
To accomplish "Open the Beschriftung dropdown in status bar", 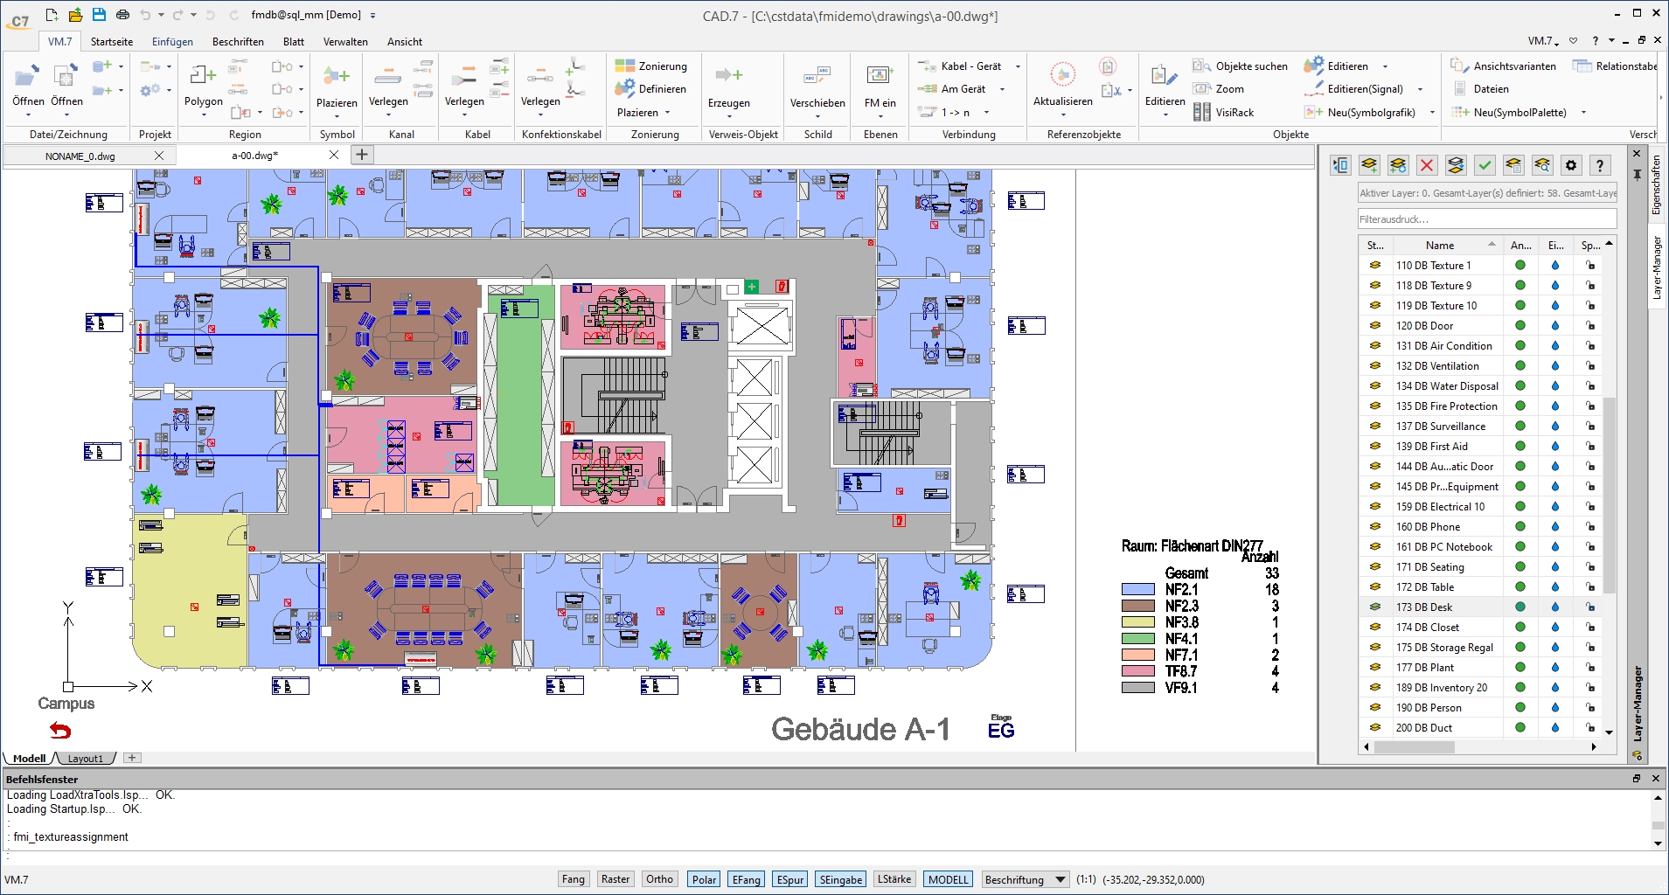I will [1025, 879].
